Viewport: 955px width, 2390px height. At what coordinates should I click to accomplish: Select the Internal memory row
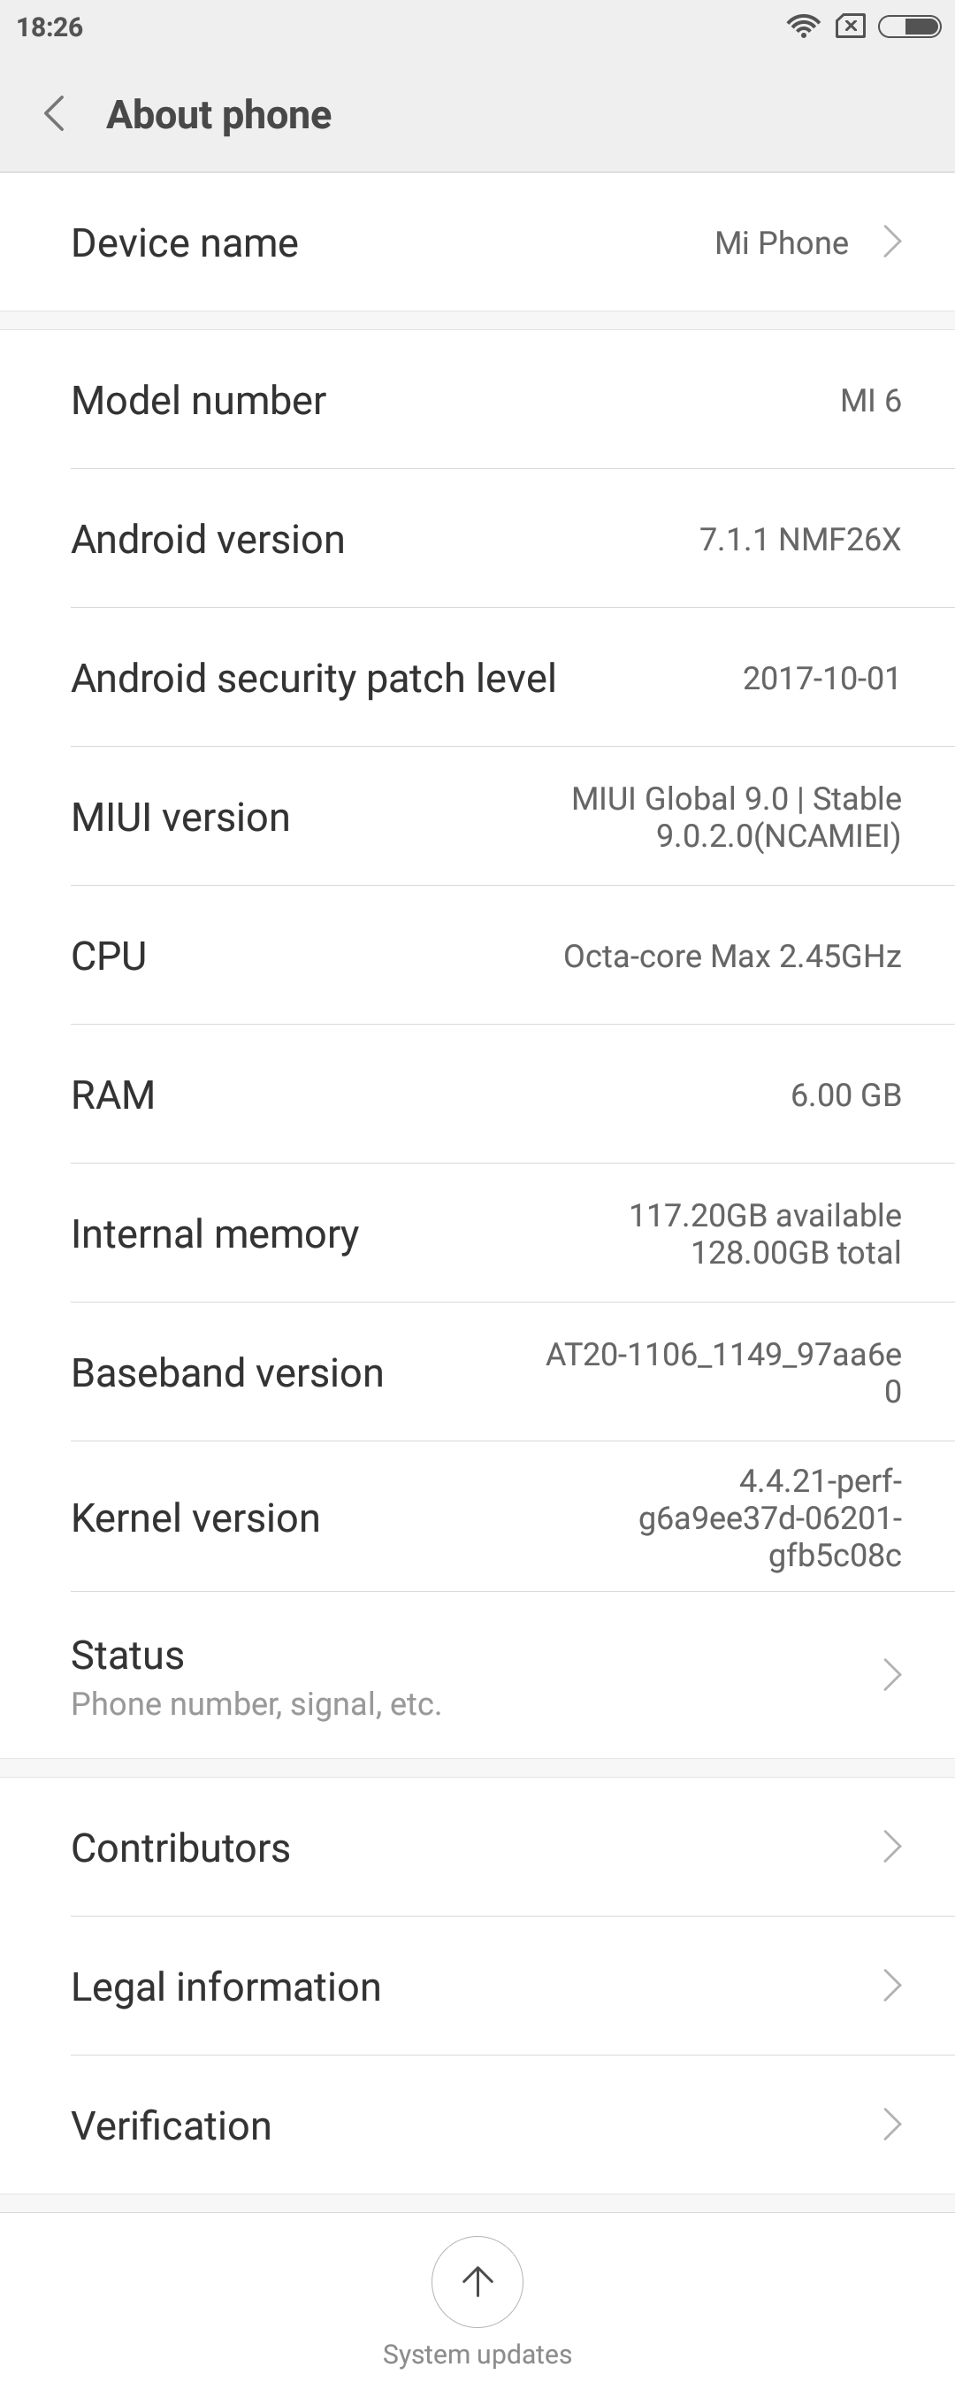tap(477, 1233)
